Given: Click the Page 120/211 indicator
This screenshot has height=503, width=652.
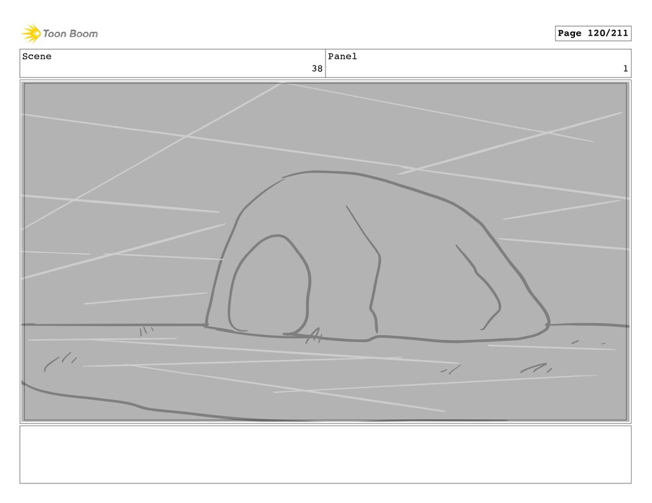Looking at the screenshot, I should 593,33.
